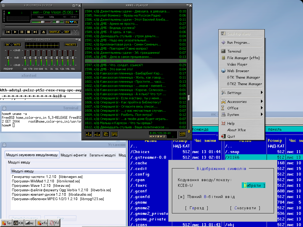The width and height of the screenshot is (303, 227).
Task: Select the libmpg123.so MPEG module row
Action: point(58,199)
